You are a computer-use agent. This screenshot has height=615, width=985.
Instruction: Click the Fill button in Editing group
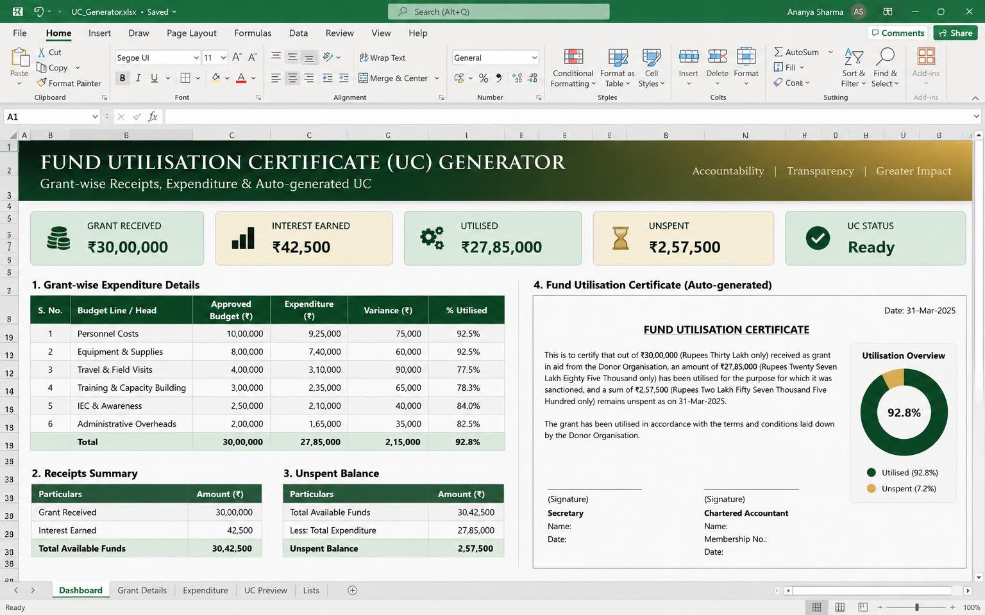(789, 67)
